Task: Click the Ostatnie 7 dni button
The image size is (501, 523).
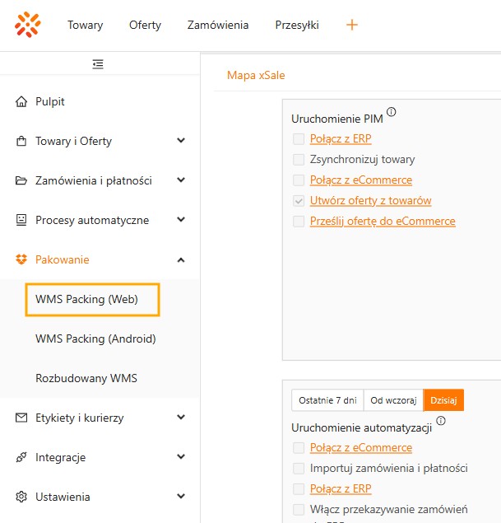Action: (327, 400)
